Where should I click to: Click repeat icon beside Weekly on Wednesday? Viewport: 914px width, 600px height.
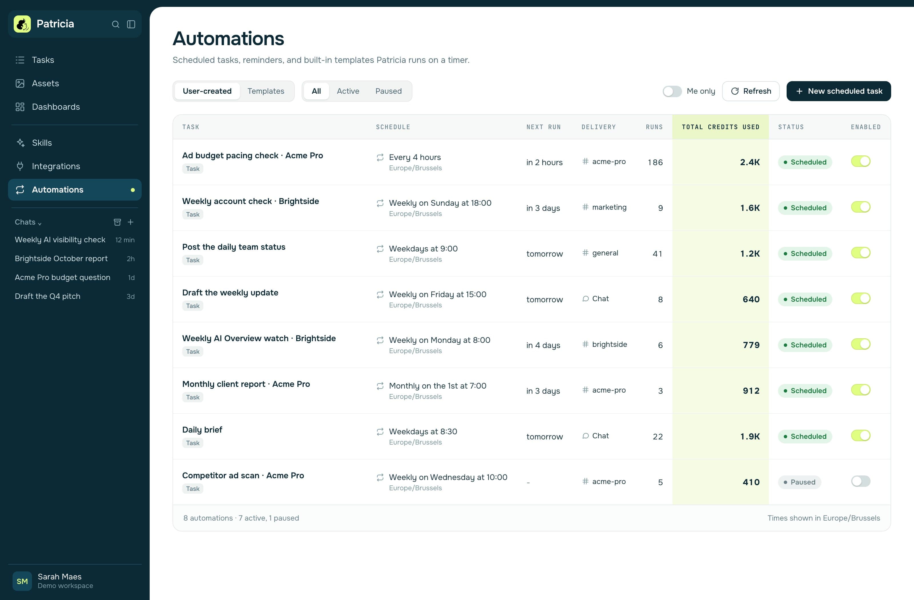coord(380,477)
